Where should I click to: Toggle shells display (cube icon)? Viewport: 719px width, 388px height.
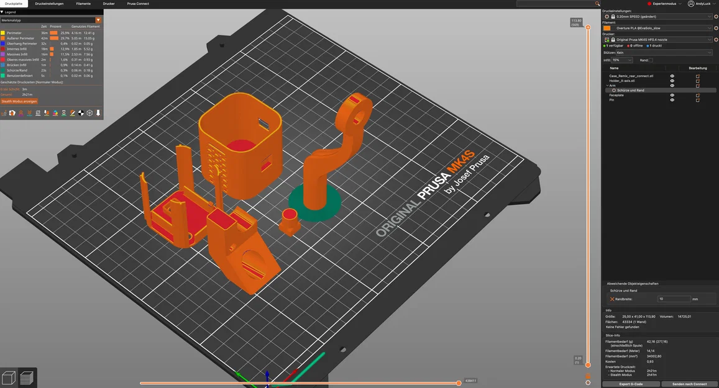coord(90,113)
